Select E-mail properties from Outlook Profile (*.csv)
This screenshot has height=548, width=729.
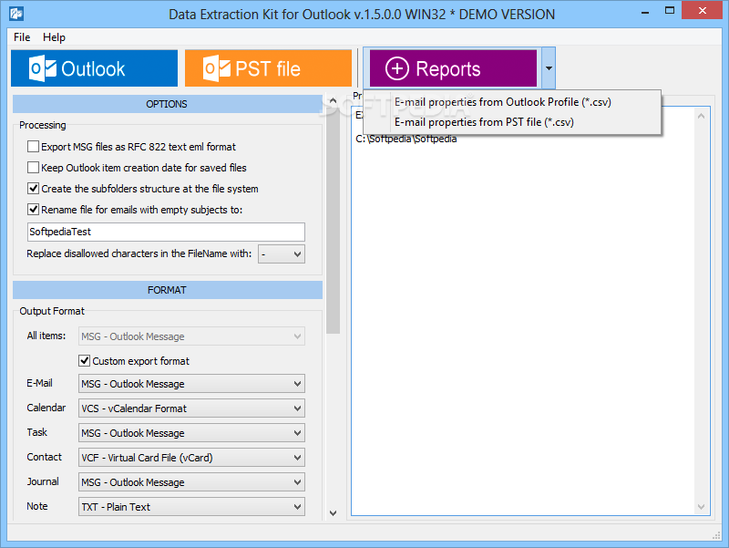[x=503, y=102]
